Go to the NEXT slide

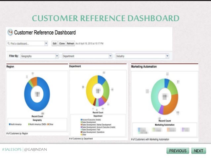[x=199, y=151]
